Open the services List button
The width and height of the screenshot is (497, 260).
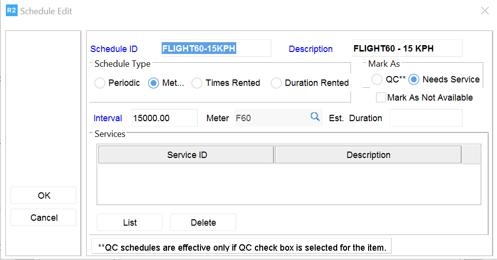click(129, 223)
